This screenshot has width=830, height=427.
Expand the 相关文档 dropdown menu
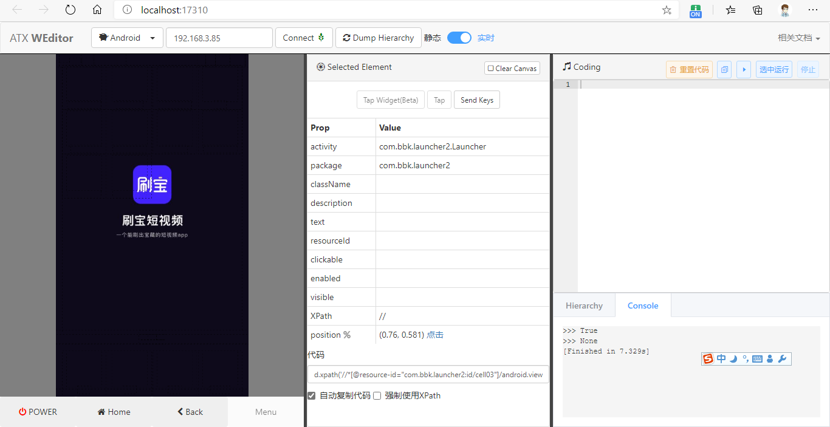[798, 38]
